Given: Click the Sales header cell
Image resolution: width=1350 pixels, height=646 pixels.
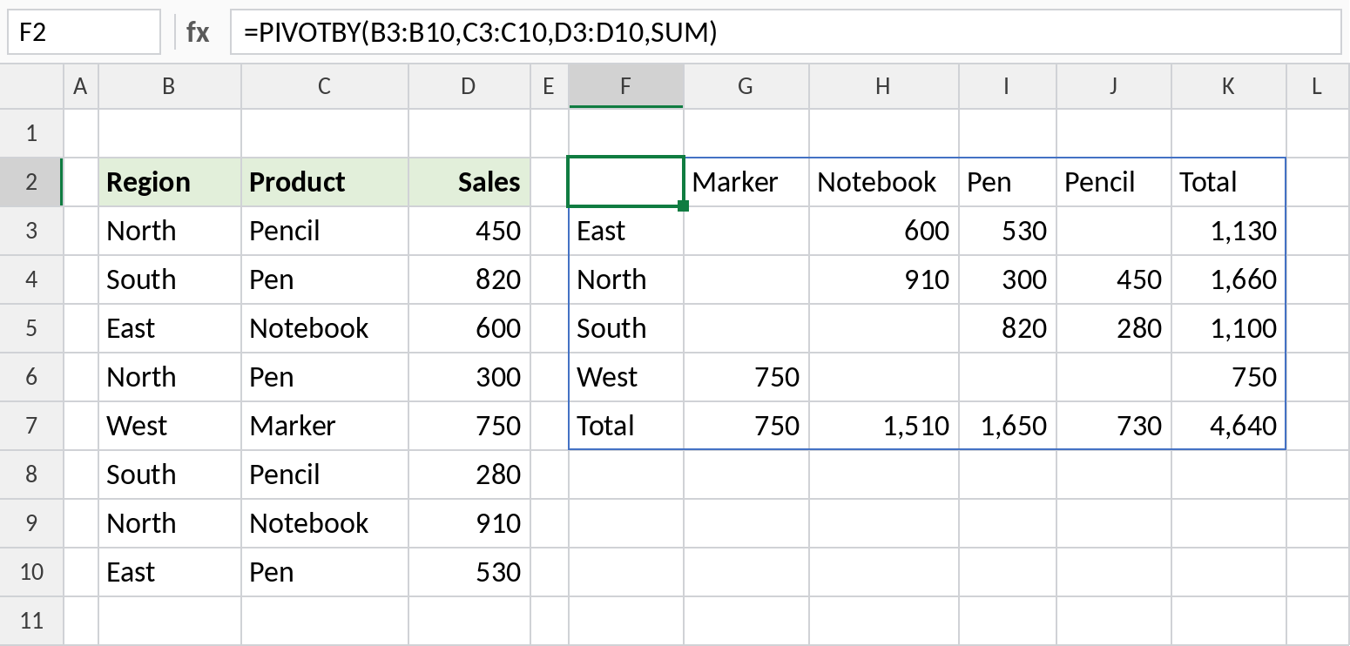Looking at the screenshot, I should 469,182.
